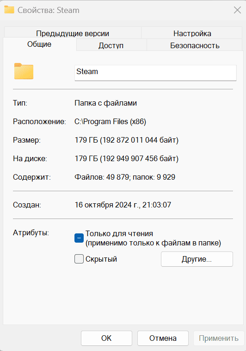Click the На диске size value
This screenshot has height=351, width=246.
click(127, 159)
